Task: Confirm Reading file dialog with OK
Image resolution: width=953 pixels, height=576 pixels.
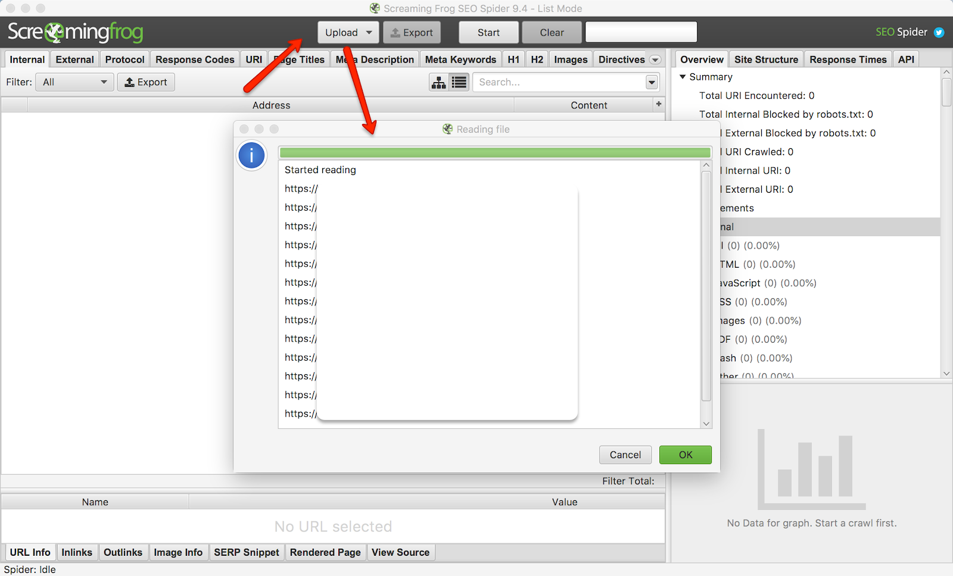Action: [686, 455]
